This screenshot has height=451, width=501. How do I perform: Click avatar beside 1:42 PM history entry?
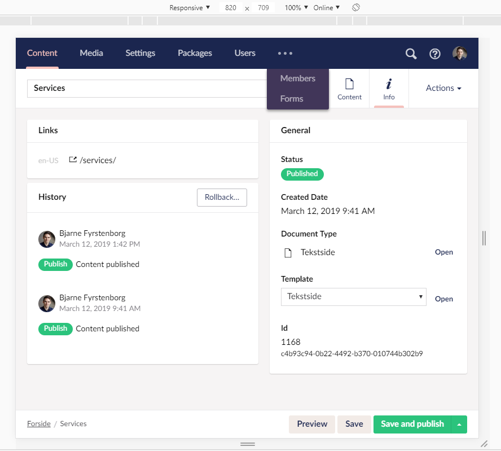pyautogui.click(x=47, y=239)
